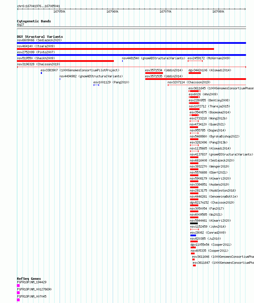Open nsv3050054 (Fan2017) label
254x303 pixels.
[207, 208]
